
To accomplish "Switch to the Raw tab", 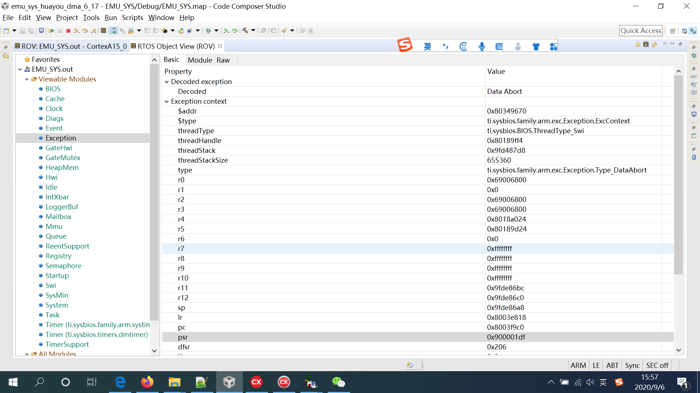I will click(x=223, y=60).
